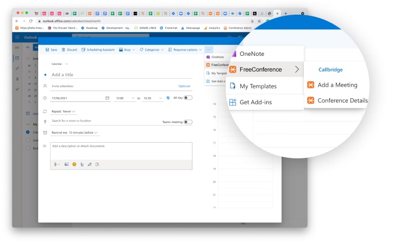Click Conference Details submenu item

pyautogui.click(x=337, y=100)
